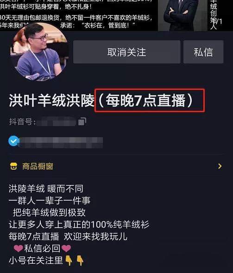Open 私信 private message button
Image resolution: width=233 pixels, height=273 pixels.
[203, 52]
